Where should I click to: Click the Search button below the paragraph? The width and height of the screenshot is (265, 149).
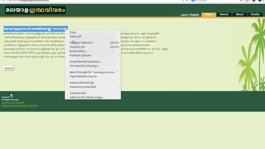[9, 68]
